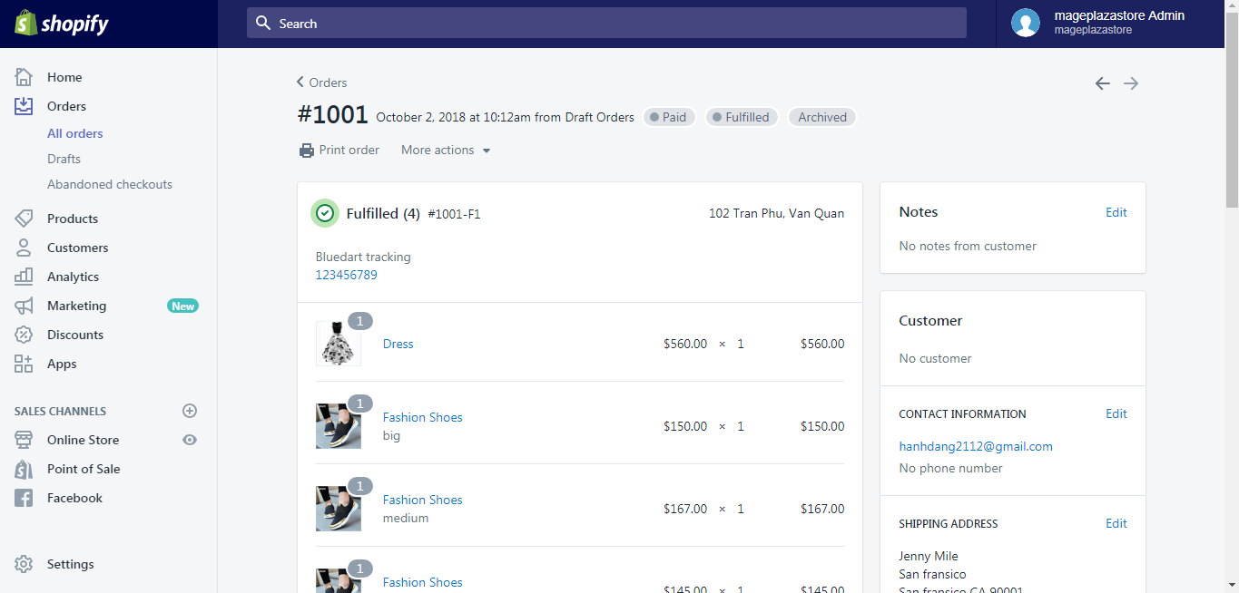Click the Online Store storefront icon
This screenshot has height=593, width=1239.
tap(24, 440)
